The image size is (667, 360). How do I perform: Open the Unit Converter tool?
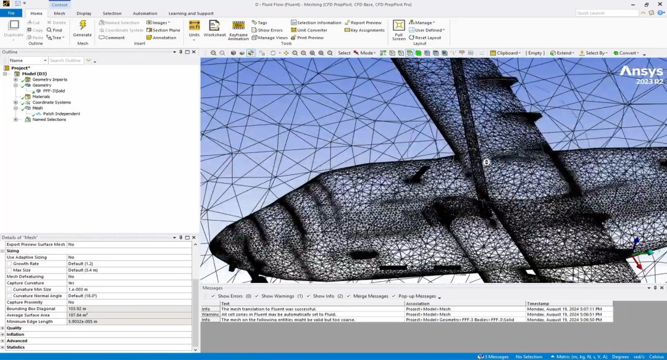pos(309,30)
